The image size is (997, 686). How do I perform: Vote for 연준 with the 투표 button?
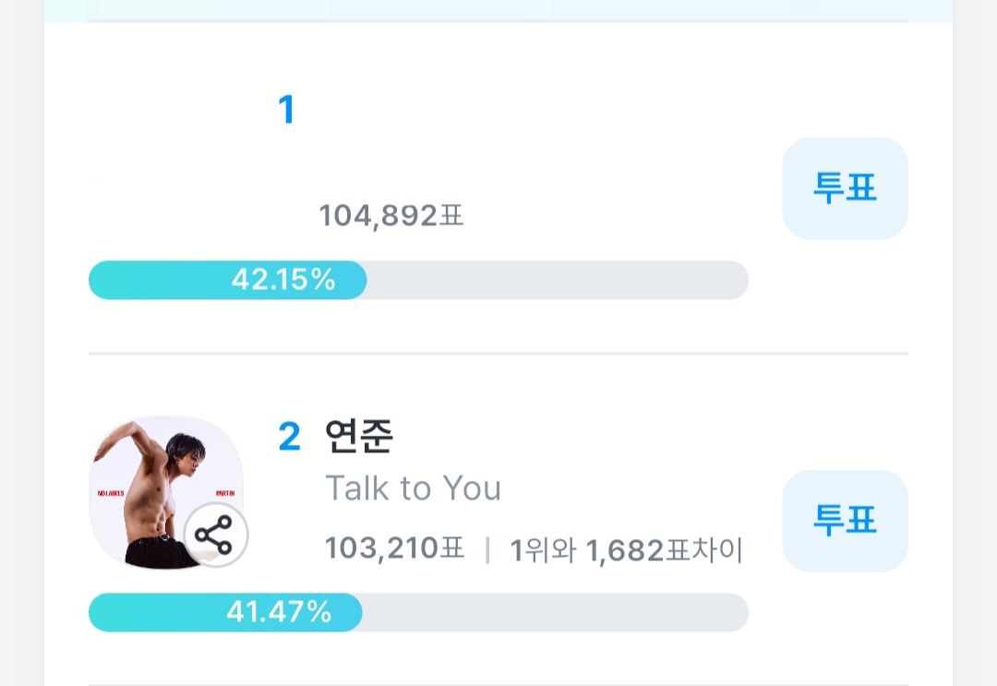point(845,521)
